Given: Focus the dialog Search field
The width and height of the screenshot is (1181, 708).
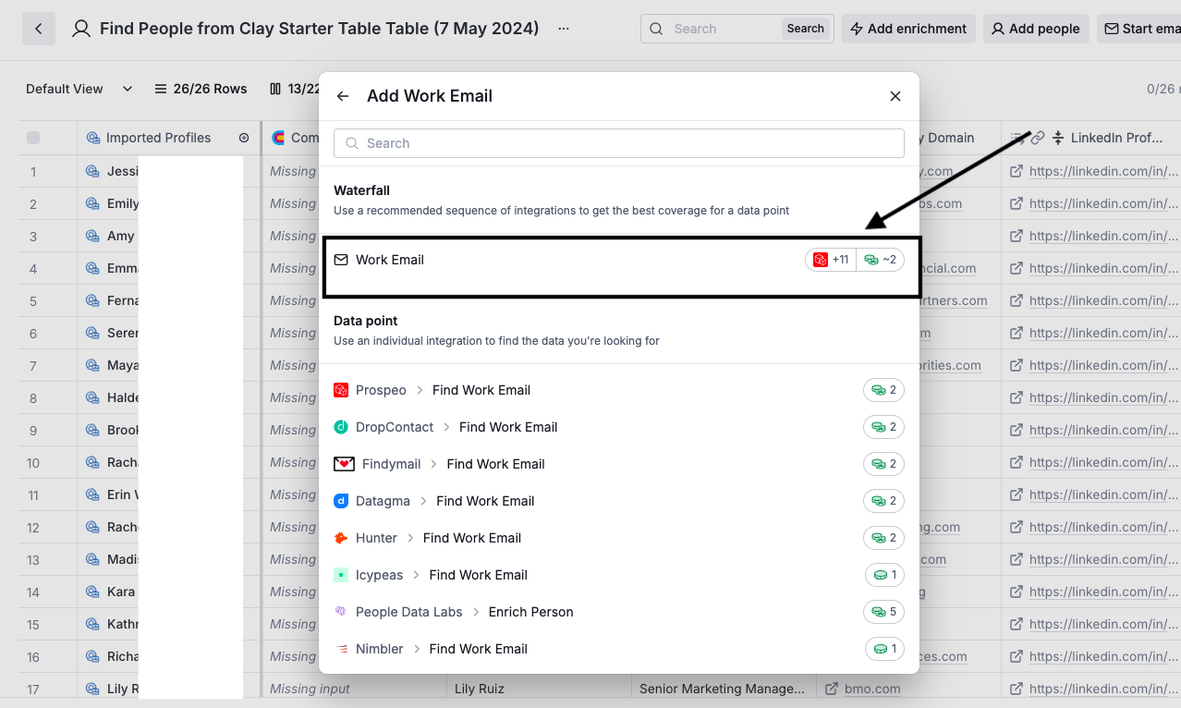Looking at the screenshot, I should pos(619,143).
